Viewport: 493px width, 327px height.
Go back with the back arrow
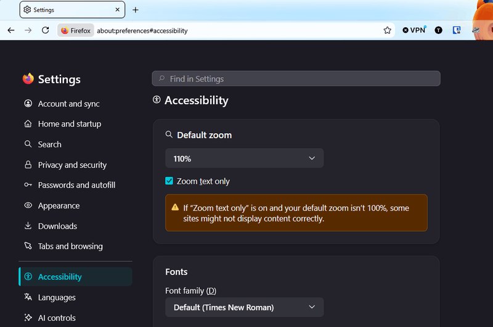click(x=11, y=30)
